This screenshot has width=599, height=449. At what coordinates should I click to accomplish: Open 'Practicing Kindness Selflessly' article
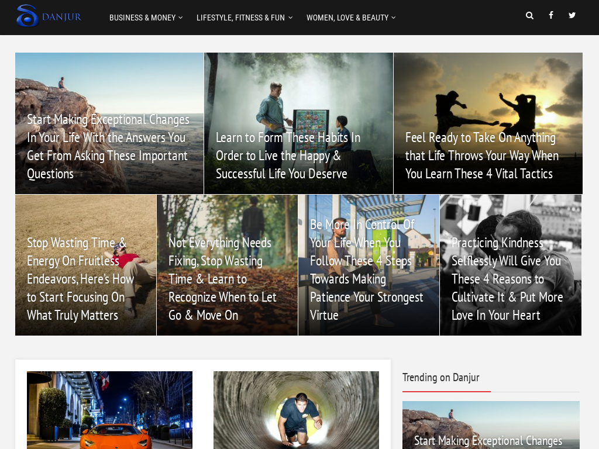coord(510,265)
